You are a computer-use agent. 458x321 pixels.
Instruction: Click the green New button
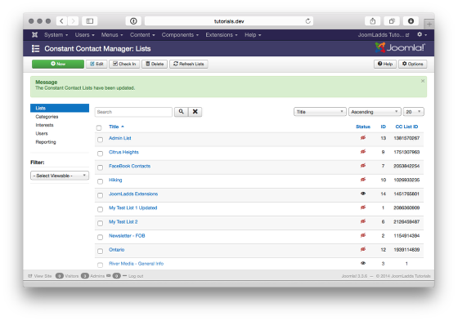pos(58,64)
